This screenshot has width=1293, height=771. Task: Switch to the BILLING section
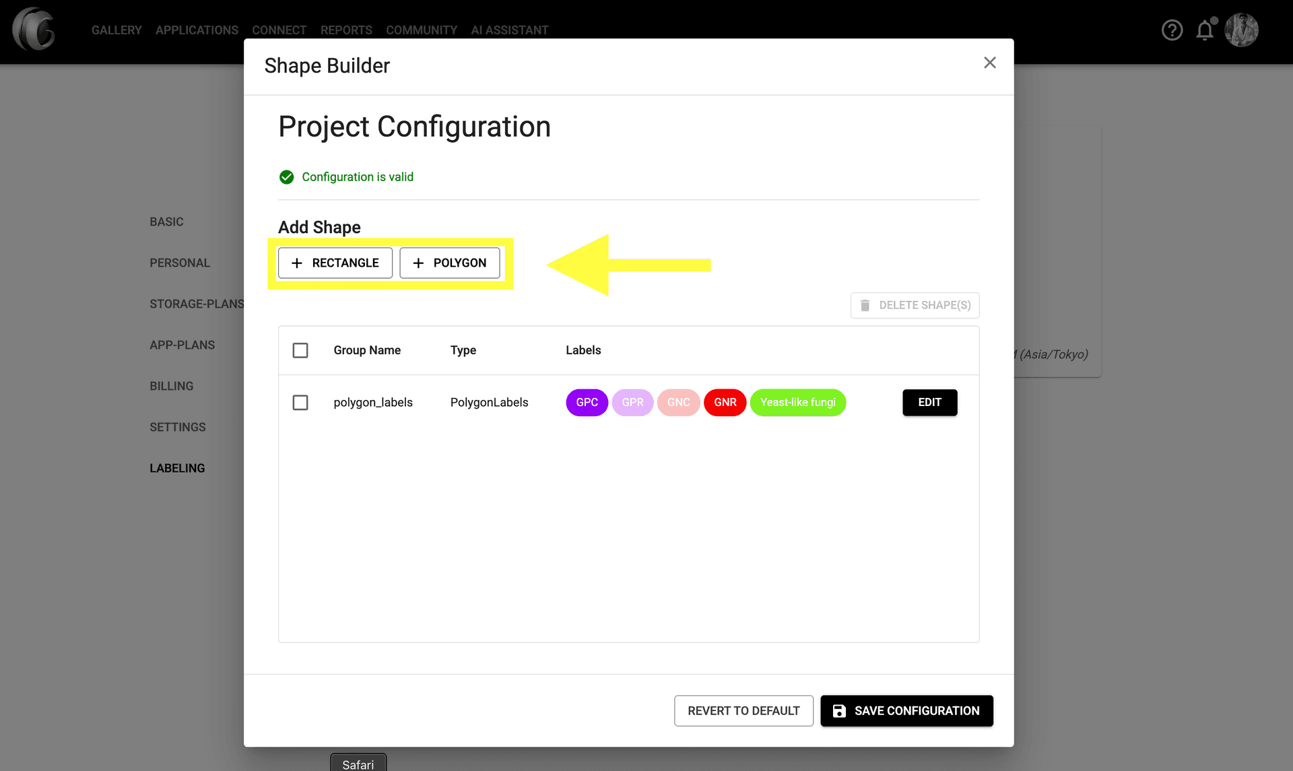171,385
